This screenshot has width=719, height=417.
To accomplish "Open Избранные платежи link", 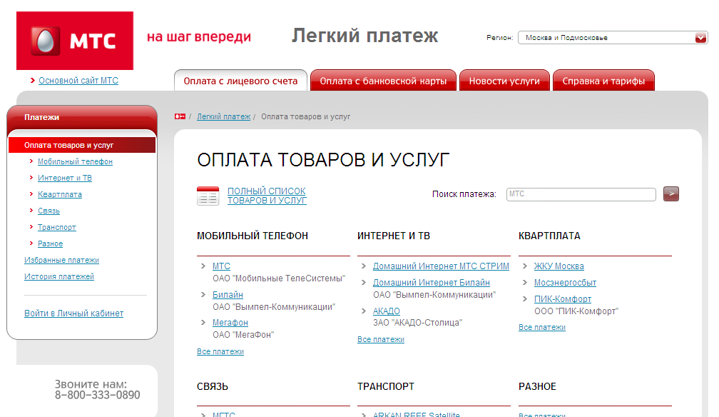I will [61, 261].
